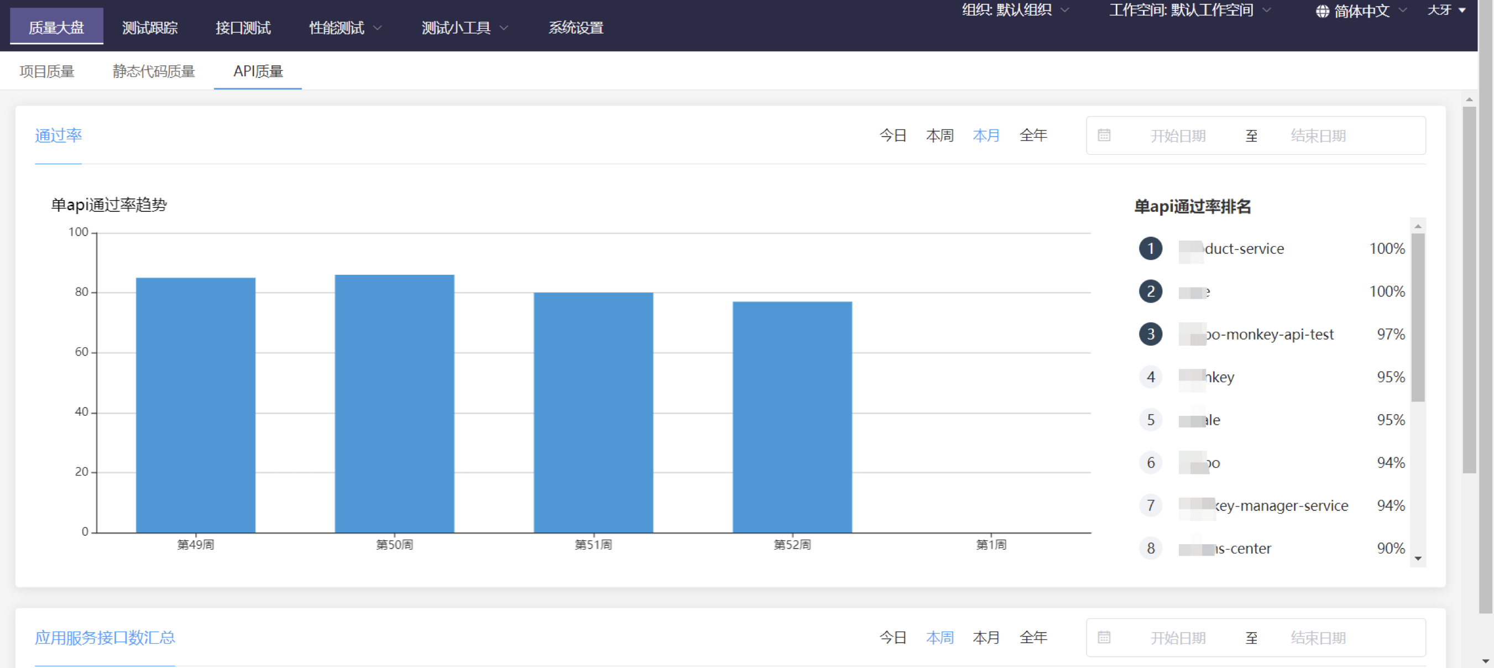
Task: Open the 接口测试 top menu
Action: (x=243, y=28)
